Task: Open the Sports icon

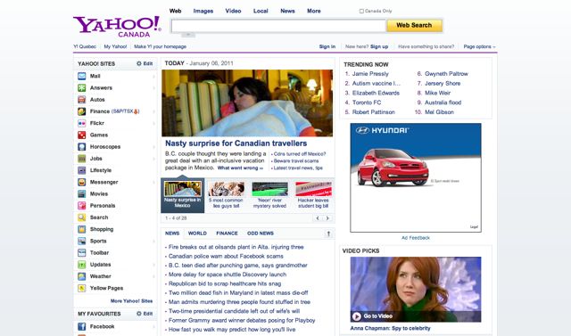Action: click(81, 242)
